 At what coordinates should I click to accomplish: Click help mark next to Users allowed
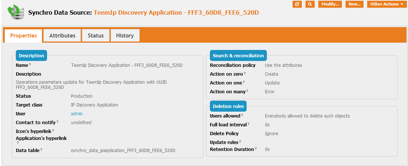point(242,115)
